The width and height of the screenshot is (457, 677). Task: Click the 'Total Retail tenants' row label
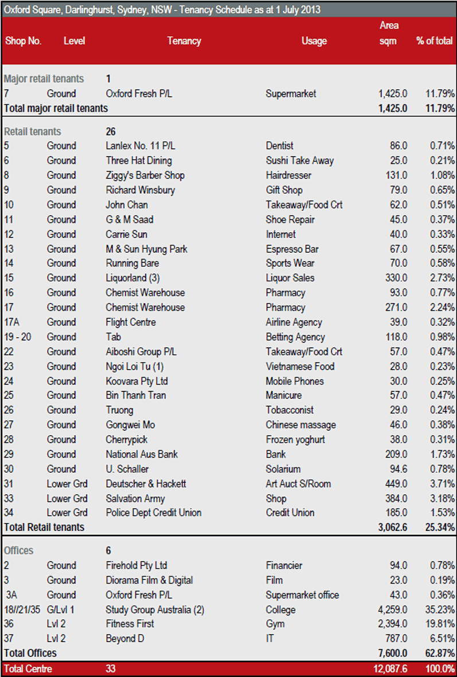pyautogui.click(x=44, y=527)
